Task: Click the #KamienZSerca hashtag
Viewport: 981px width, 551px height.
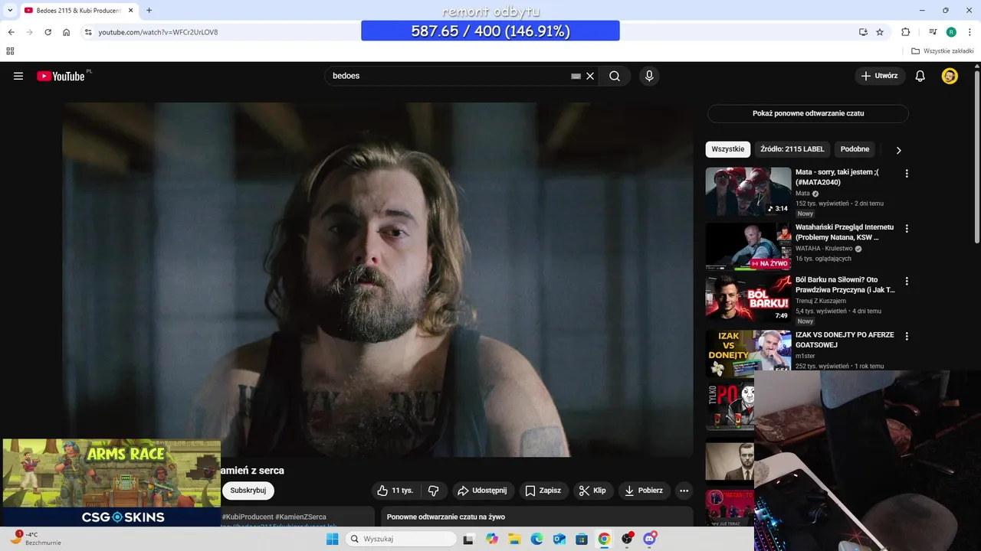Action: tap(300, 517)
